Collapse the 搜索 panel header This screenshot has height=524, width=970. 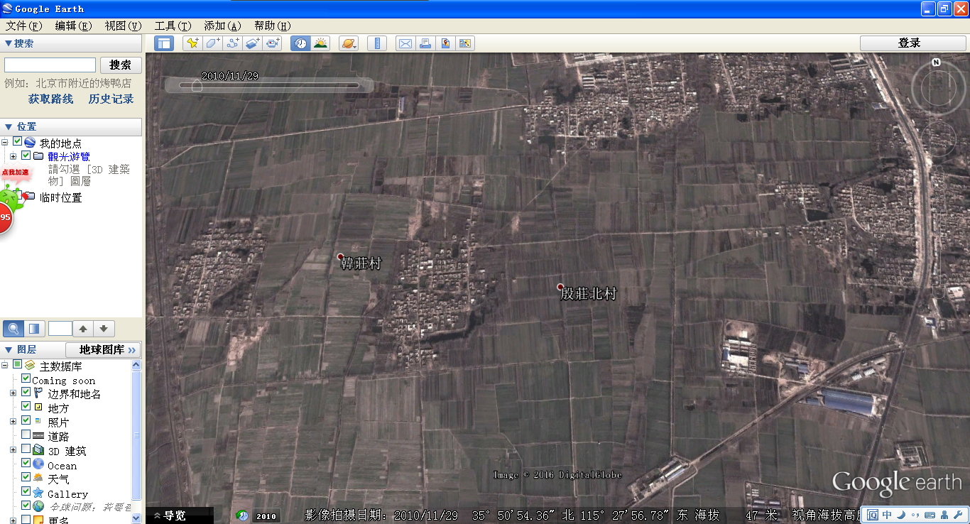pos(9,43)
